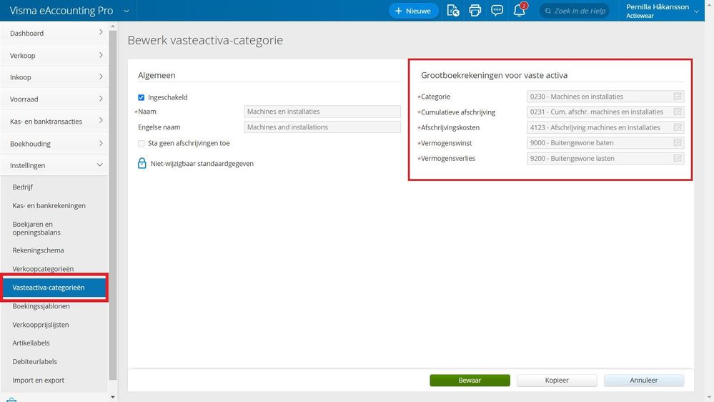Open account lookup icon for Cumulatieve afschrijving
Image resolution: width=714 pixels, height=402 pixels.
tap(678, 112)
